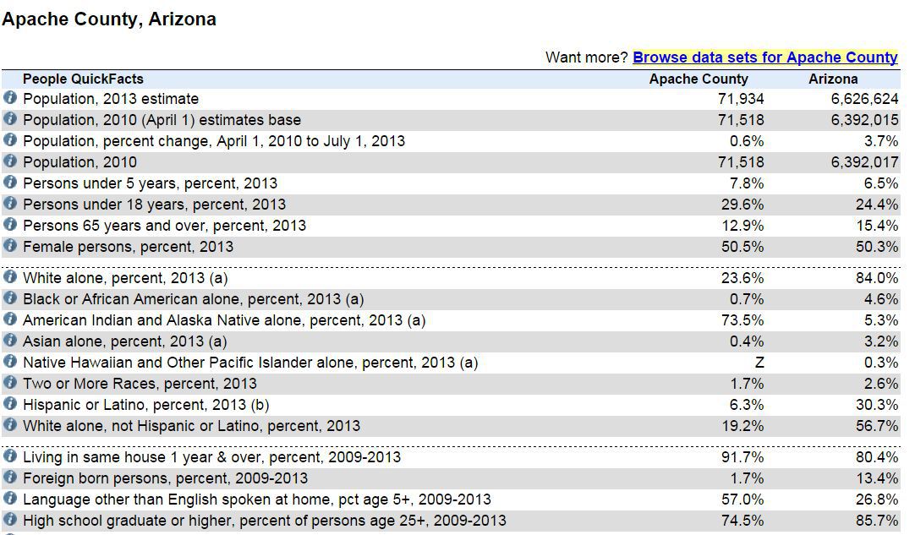Open info icon for Asian alone, percent
Viewport: 915px width, 535px height.
pos(10,341)
